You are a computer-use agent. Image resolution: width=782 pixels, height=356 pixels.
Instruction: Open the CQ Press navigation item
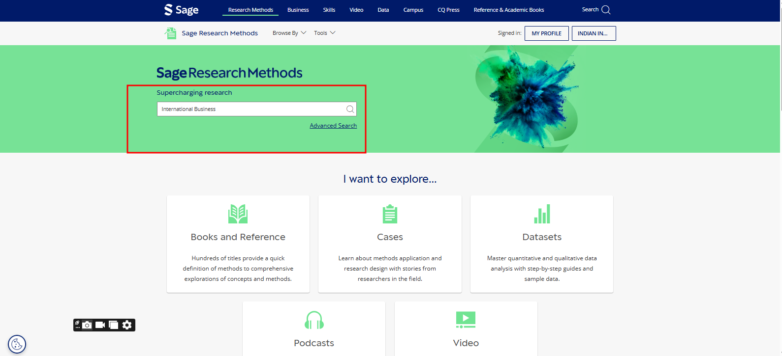[448, 10]
